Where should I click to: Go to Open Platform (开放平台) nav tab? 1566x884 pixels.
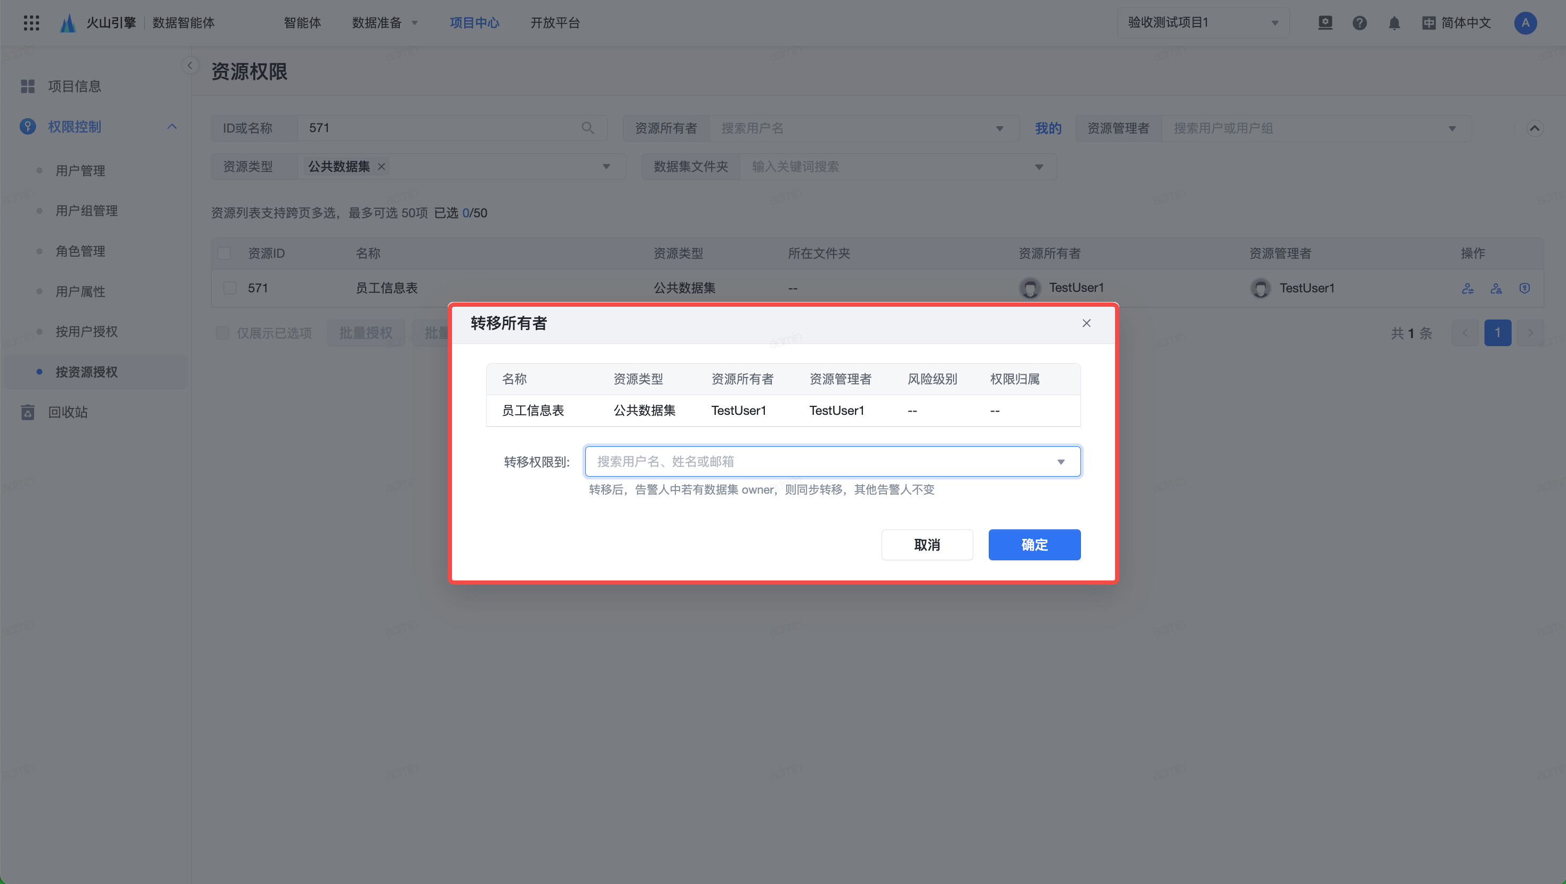point(554,23)
